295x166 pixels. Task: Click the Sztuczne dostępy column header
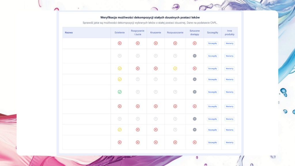coord(194,33)
